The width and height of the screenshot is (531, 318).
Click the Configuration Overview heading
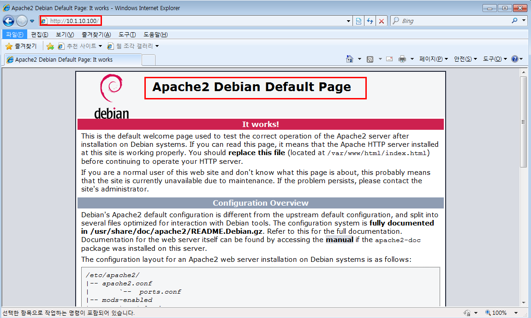260,203
